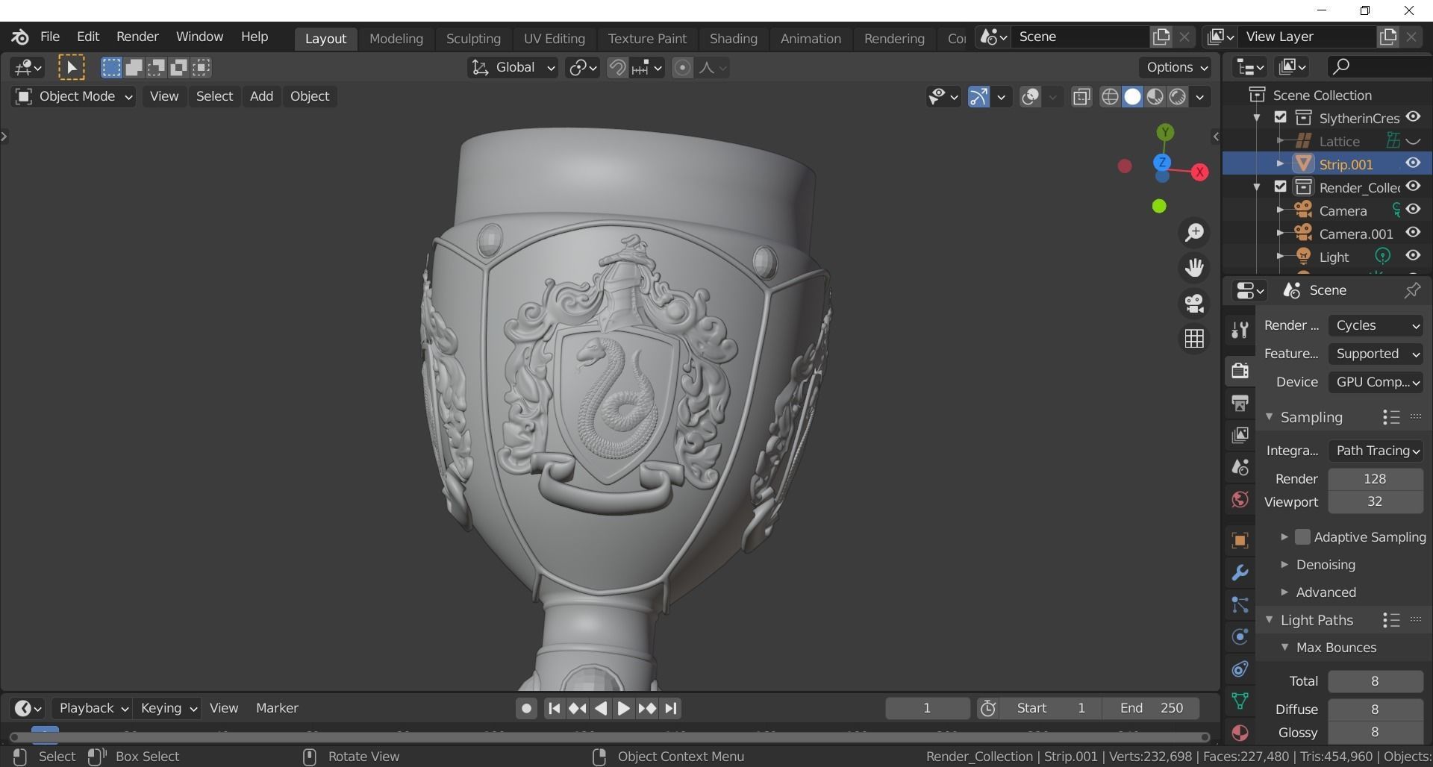Switch to Sculpting workspace tab
Viewport: 1433px width, 767px height.
click(x=473, y=39)
